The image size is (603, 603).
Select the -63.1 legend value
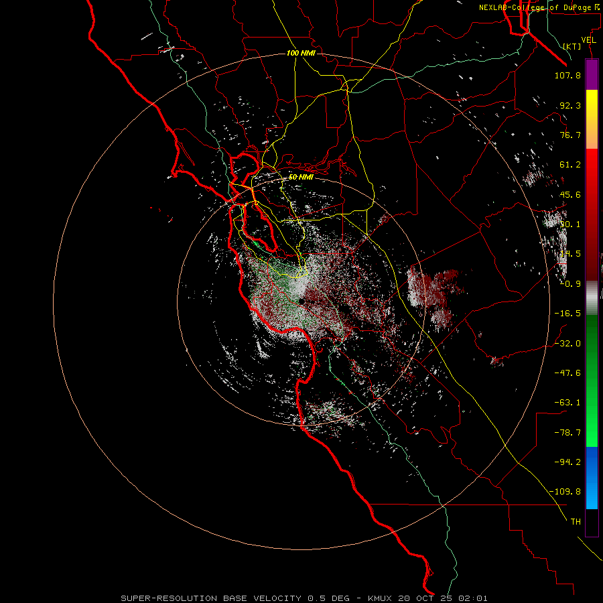[x=567, y=403]
